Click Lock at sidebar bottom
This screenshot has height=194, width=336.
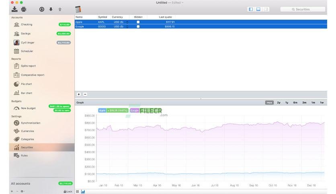68,192
